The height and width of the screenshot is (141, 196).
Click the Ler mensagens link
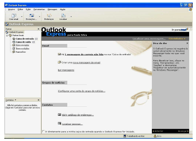66,70
